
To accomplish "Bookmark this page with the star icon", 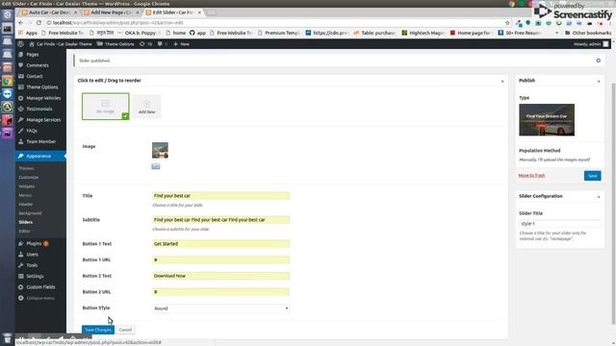I will point(507,23).
